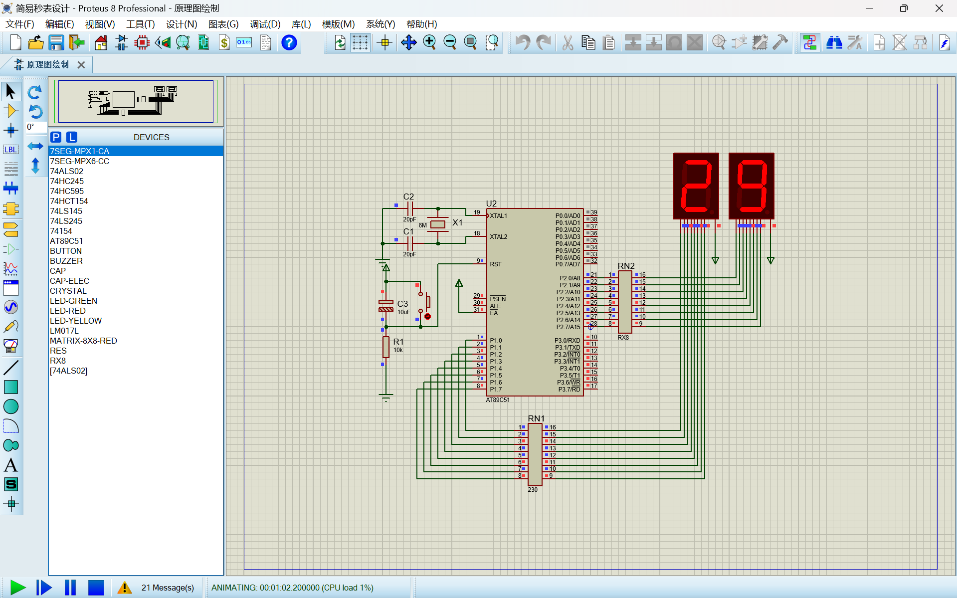Click the Zoom In magnifier icon
This screenshot has height=598, width=957.
[429, 43]
